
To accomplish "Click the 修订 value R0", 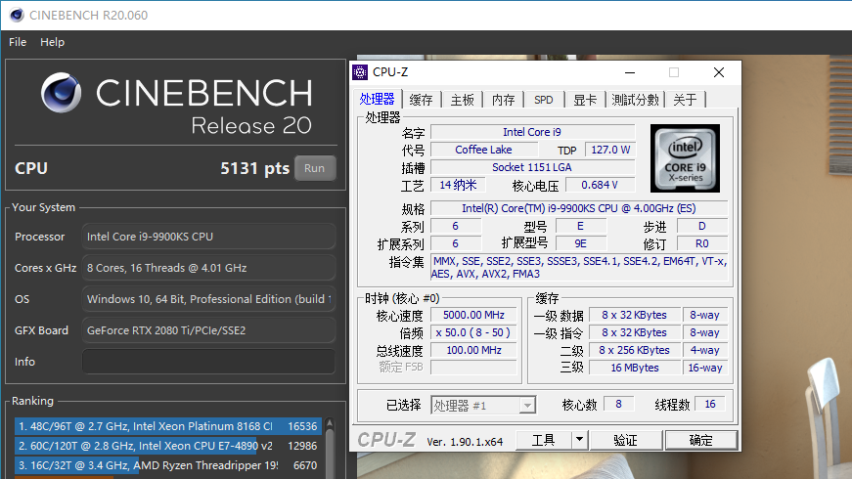I will pyautogui.click(x=702, y=243).
